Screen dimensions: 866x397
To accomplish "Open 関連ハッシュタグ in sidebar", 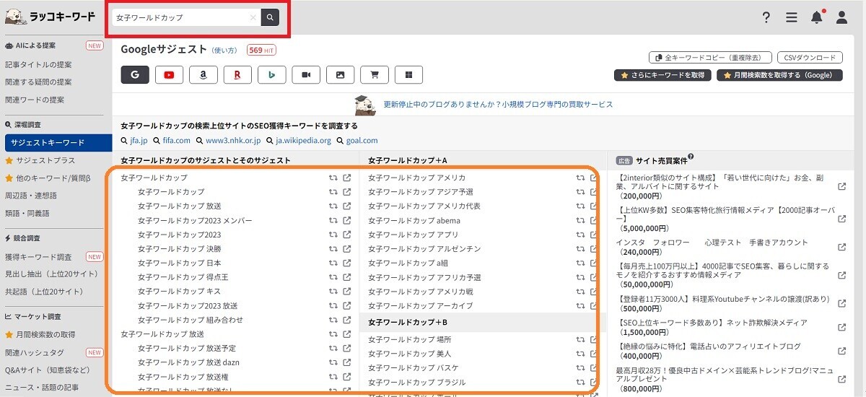I will (34, 352).
